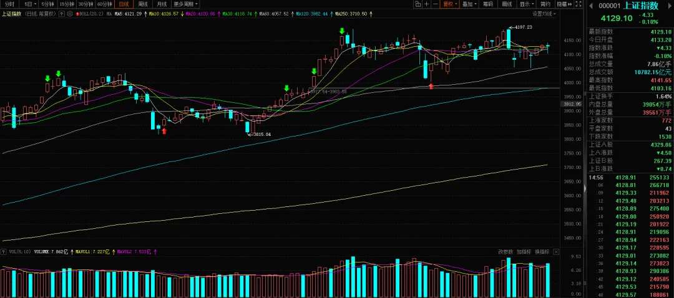Click the 今日开盘 row
Viewport: 674px width, 298px height.
pos(630,40)
